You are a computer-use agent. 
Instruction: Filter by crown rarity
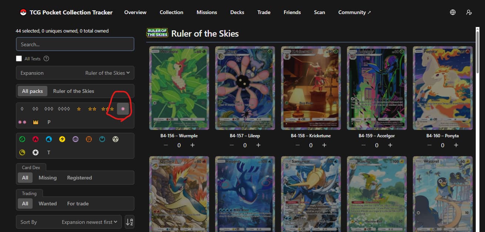click(36, 122)
